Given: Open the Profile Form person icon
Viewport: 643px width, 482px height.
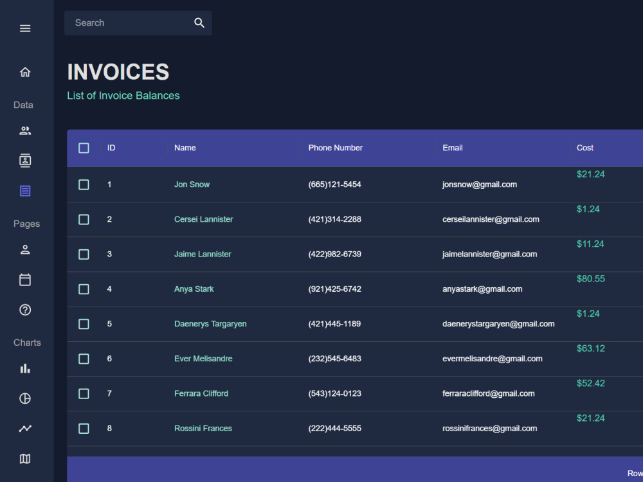Looking at the screenshot, I should (25, 249).
